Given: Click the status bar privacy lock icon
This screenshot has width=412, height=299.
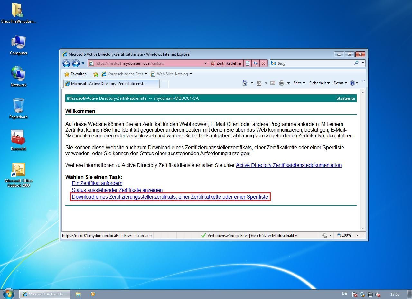Looking at the screenshot, I should 325,235.
